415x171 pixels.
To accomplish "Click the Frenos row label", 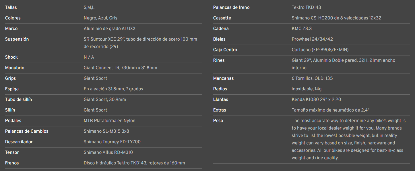I will [12, 163].
